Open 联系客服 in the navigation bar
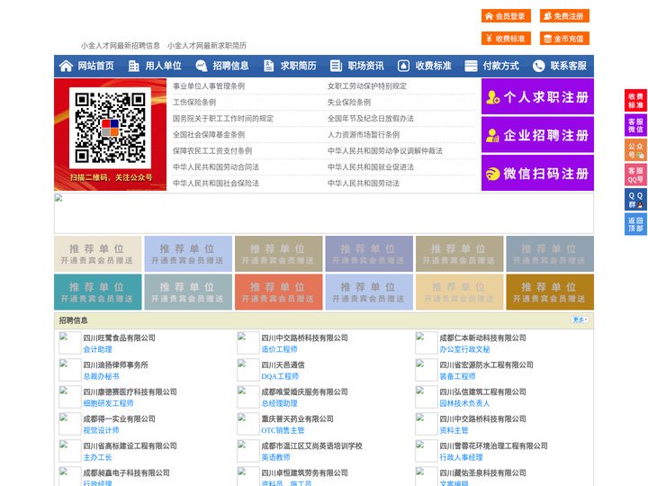This screenshot has height=486, width=648. (568, 66)
